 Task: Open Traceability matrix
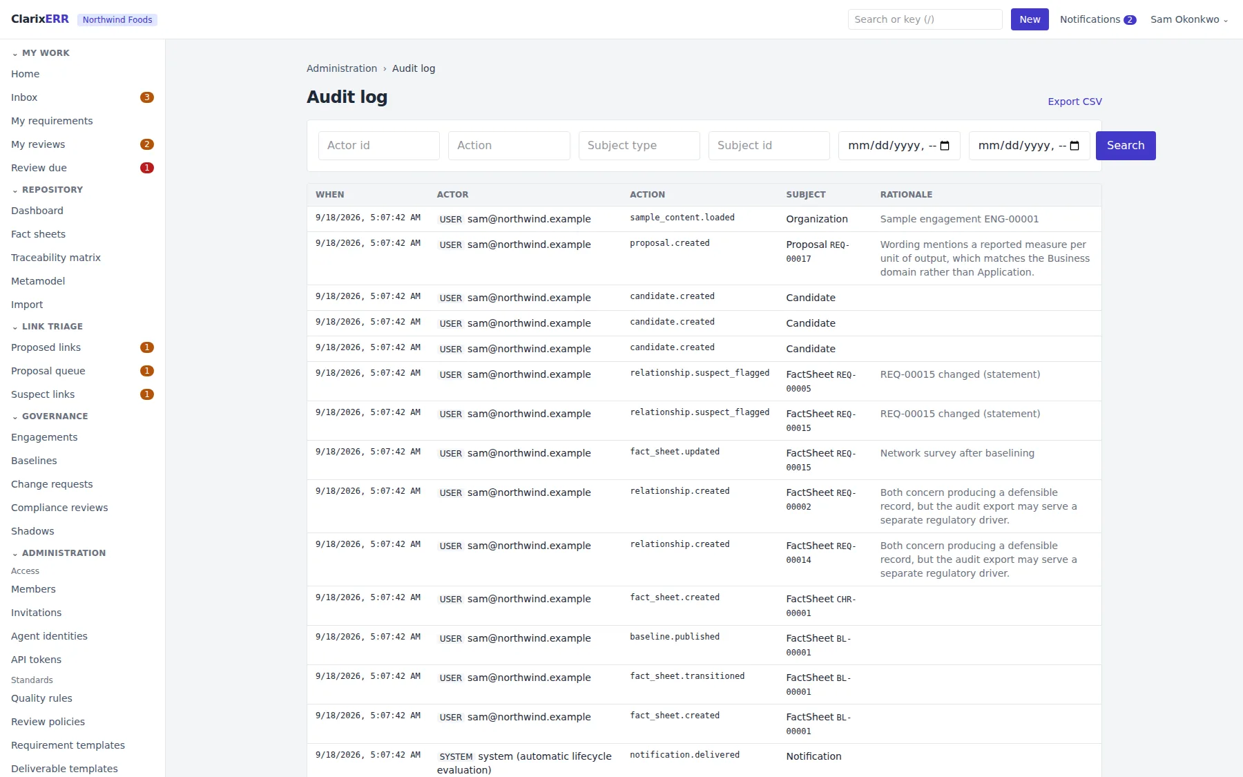coord(82,258)
